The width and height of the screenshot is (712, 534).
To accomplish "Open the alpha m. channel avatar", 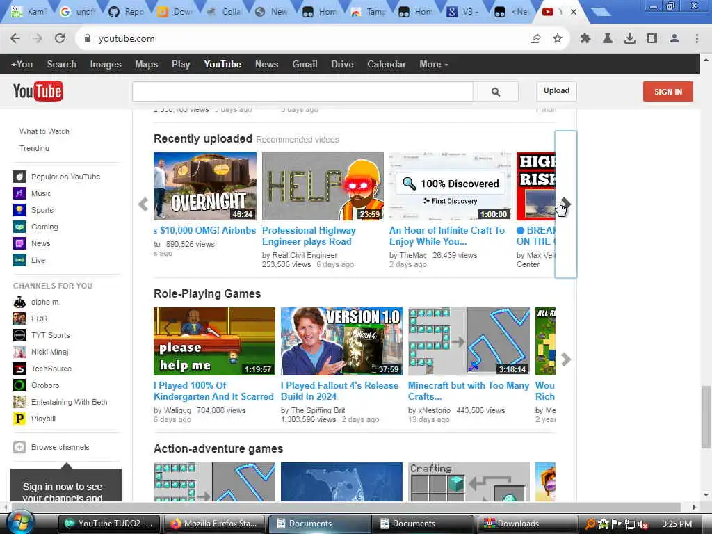I will (x=19, y=302).
